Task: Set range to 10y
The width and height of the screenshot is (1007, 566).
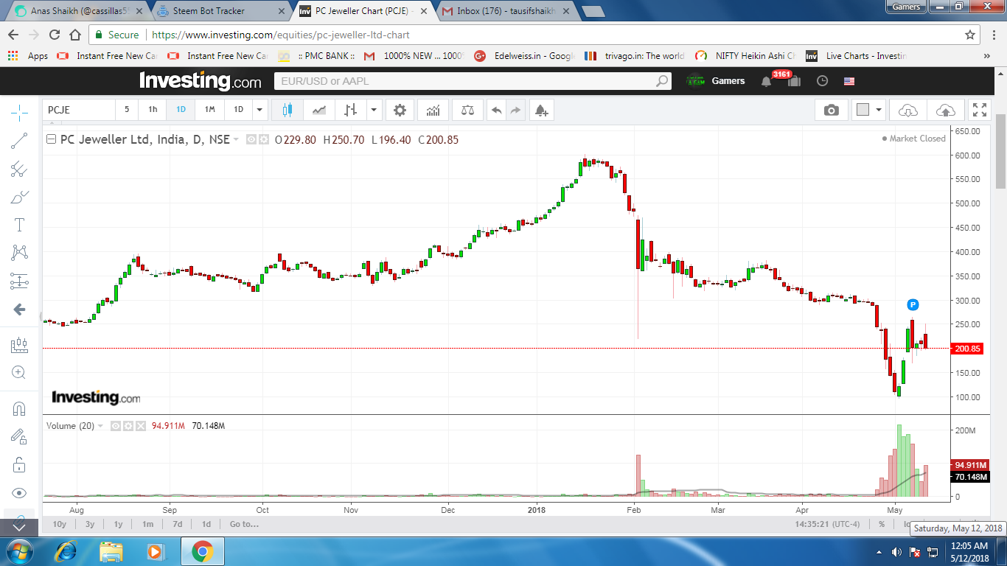Action: click(x=60, y=525)
